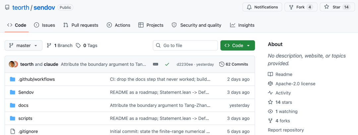The width and height of the screenshot is (358, 135).
Task: Open the Projects tab
Action: 151,25
